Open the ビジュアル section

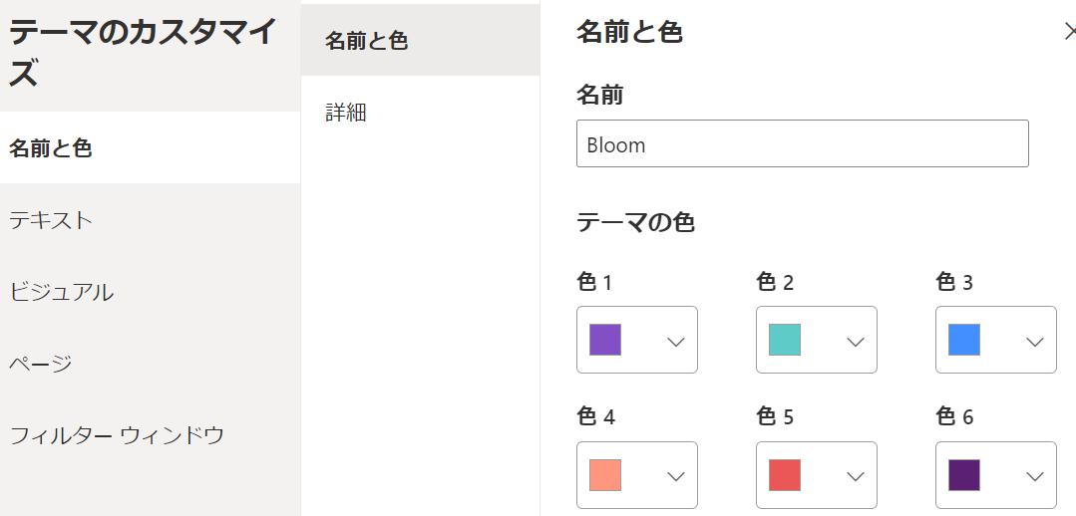point(61,292)
